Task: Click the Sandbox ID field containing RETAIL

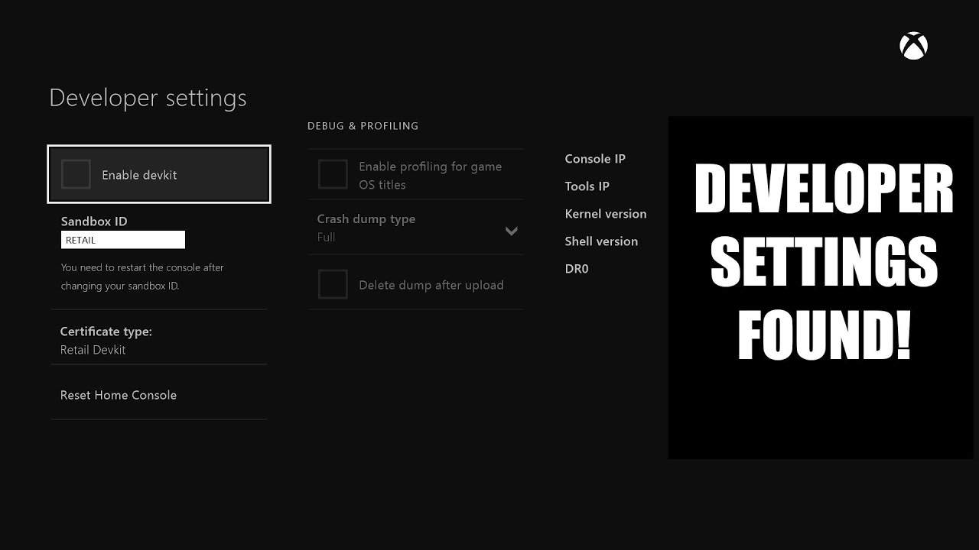Action: (x=122, y=240)
